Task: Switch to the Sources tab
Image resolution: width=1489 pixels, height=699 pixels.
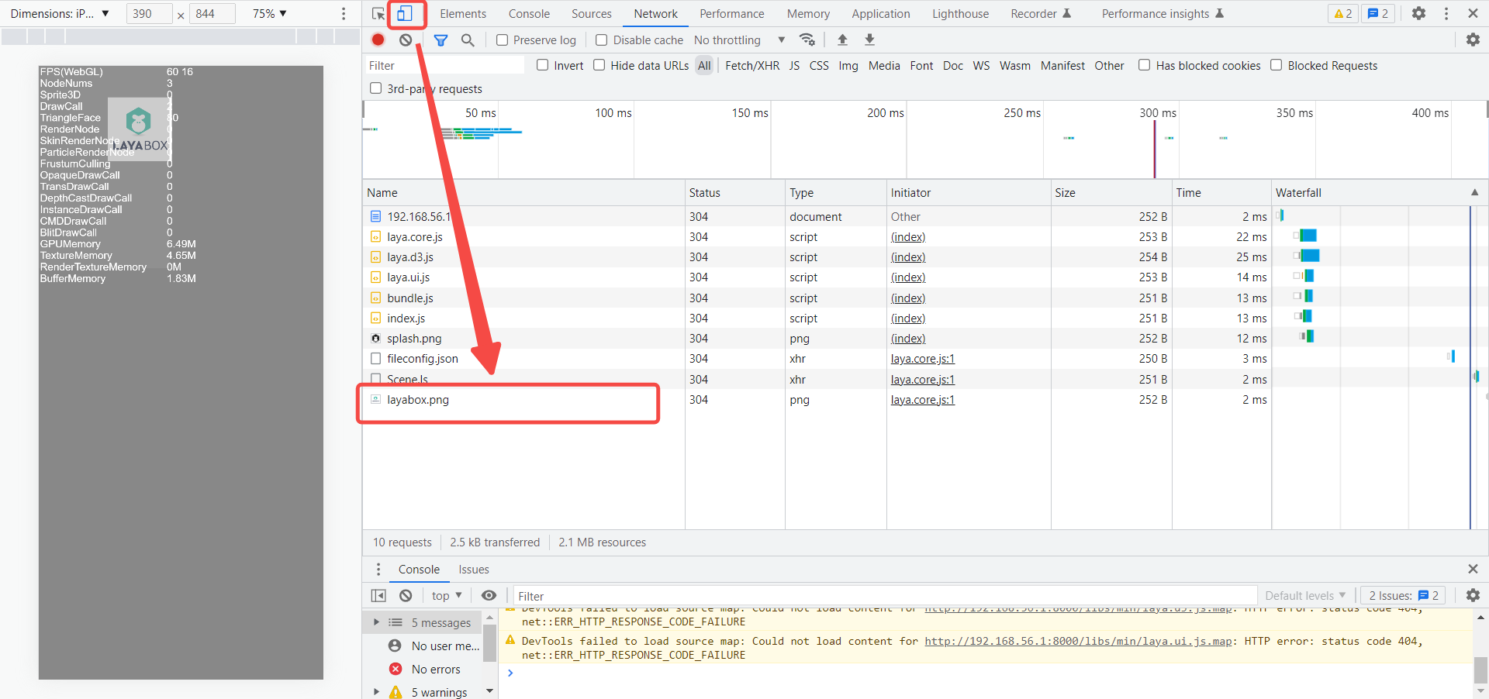Action: 591,14
